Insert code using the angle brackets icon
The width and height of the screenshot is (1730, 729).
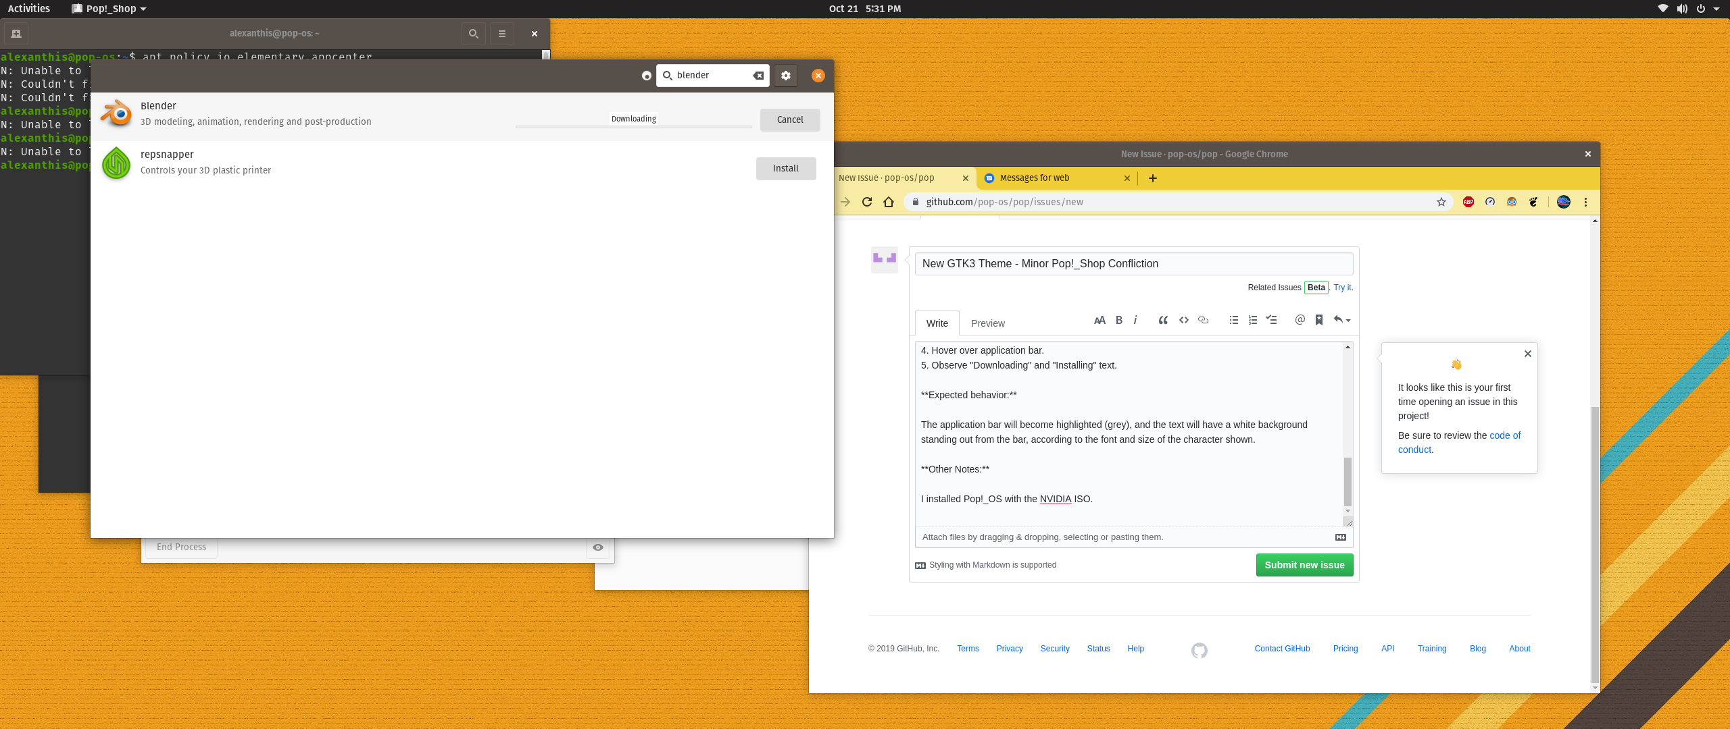[x=1183, y=320]
